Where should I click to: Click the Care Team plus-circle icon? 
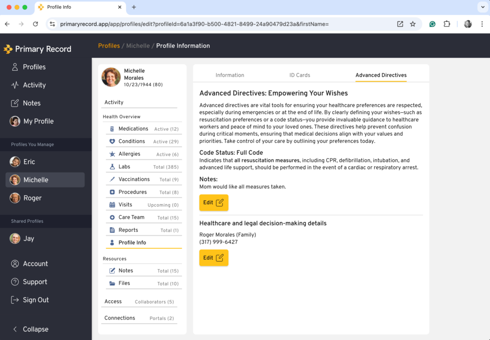click(x=112, y=217)
